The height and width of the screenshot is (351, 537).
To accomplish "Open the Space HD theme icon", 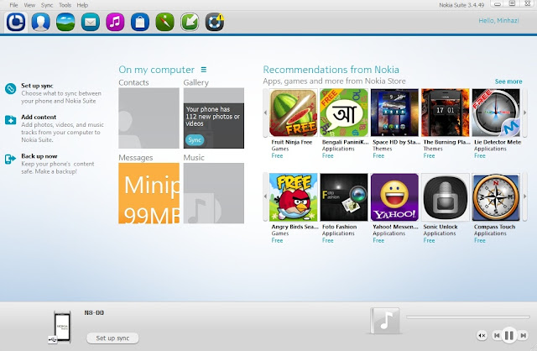I will (x=394, y=113).
